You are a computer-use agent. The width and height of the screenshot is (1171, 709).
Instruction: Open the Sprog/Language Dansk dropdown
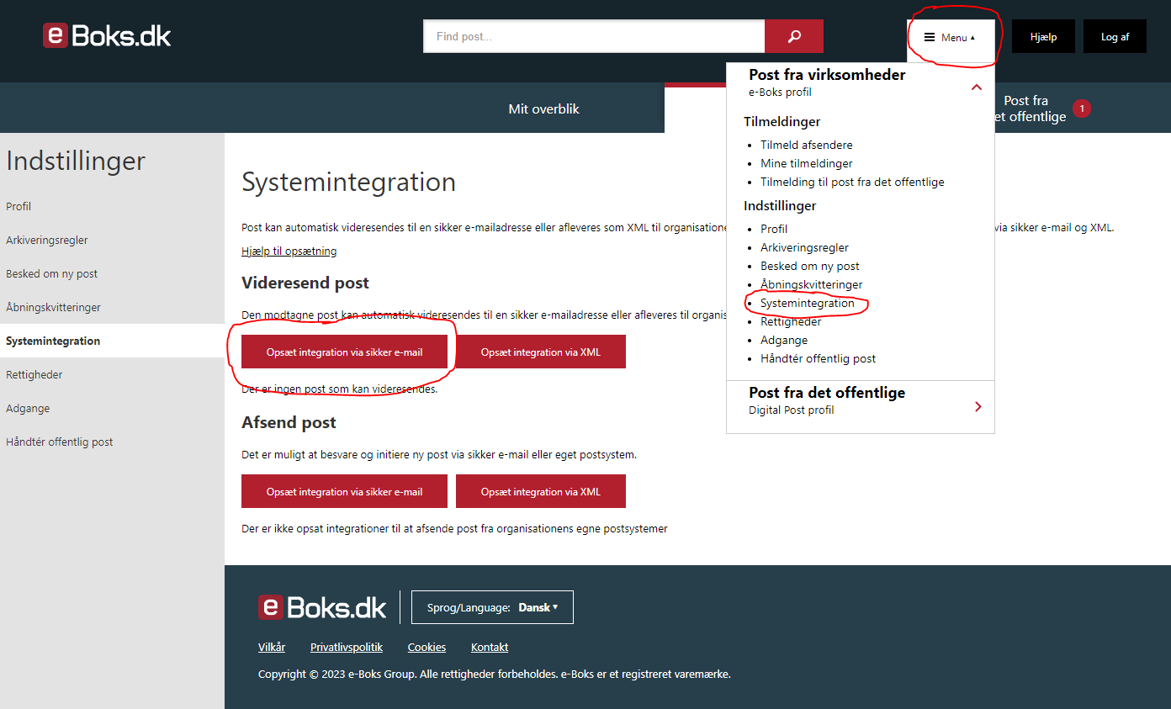click(x=492, y=607)
